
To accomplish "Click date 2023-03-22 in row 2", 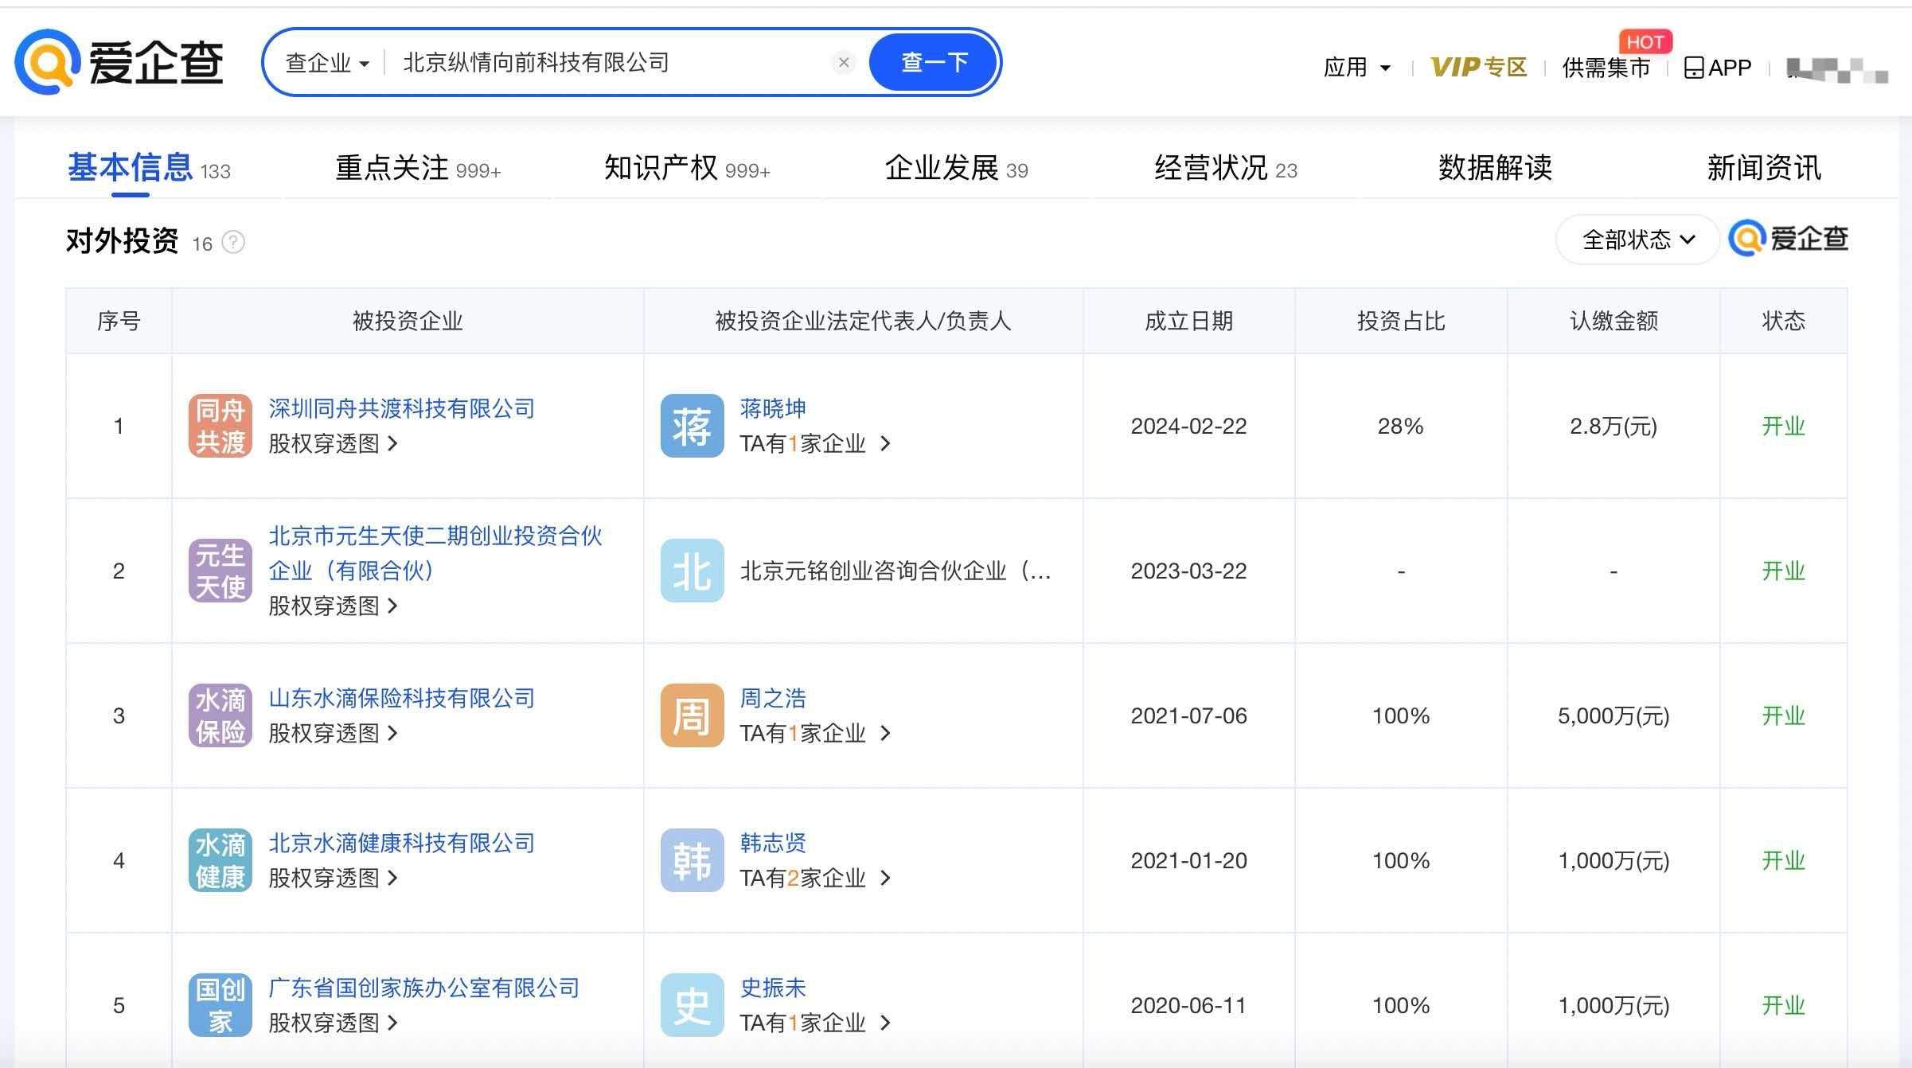I will pos(1188,571).
